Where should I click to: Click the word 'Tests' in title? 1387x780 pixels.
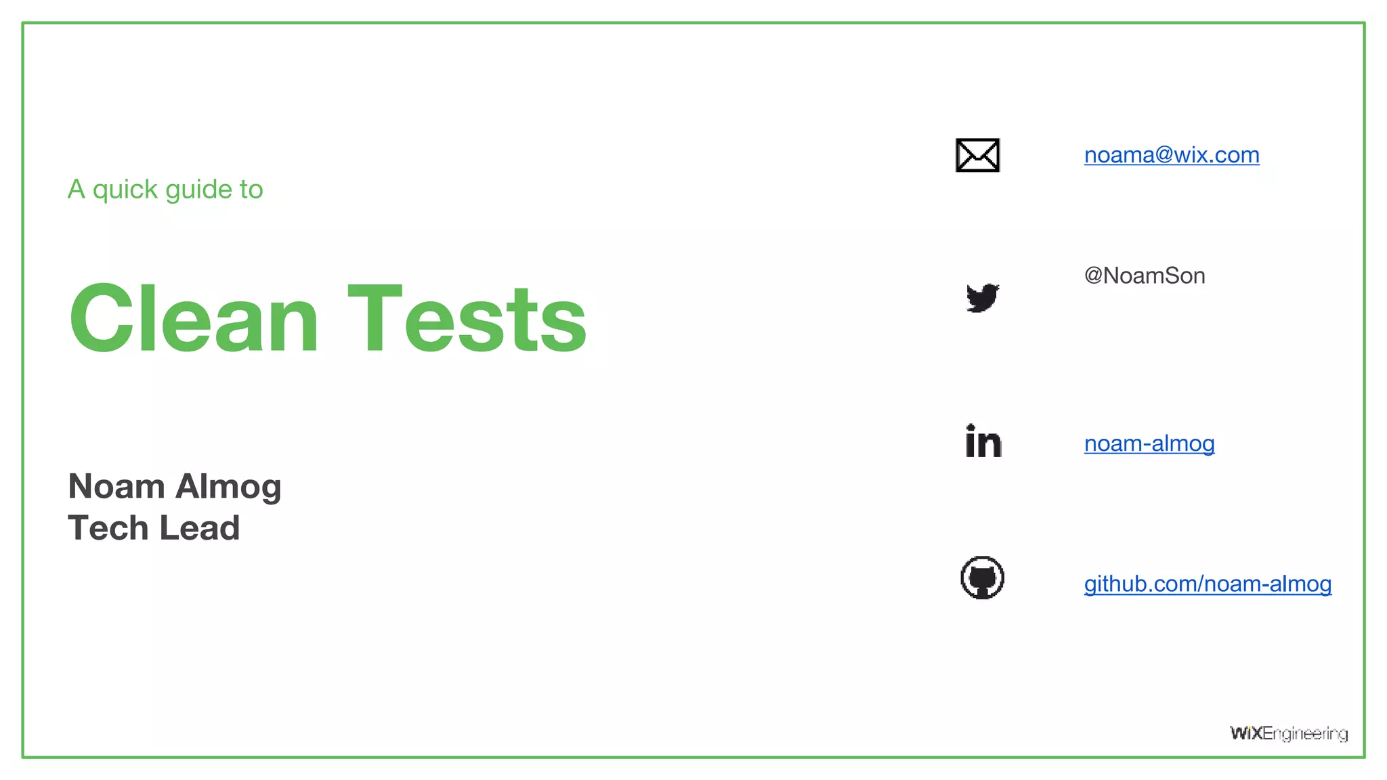(467, 318)
